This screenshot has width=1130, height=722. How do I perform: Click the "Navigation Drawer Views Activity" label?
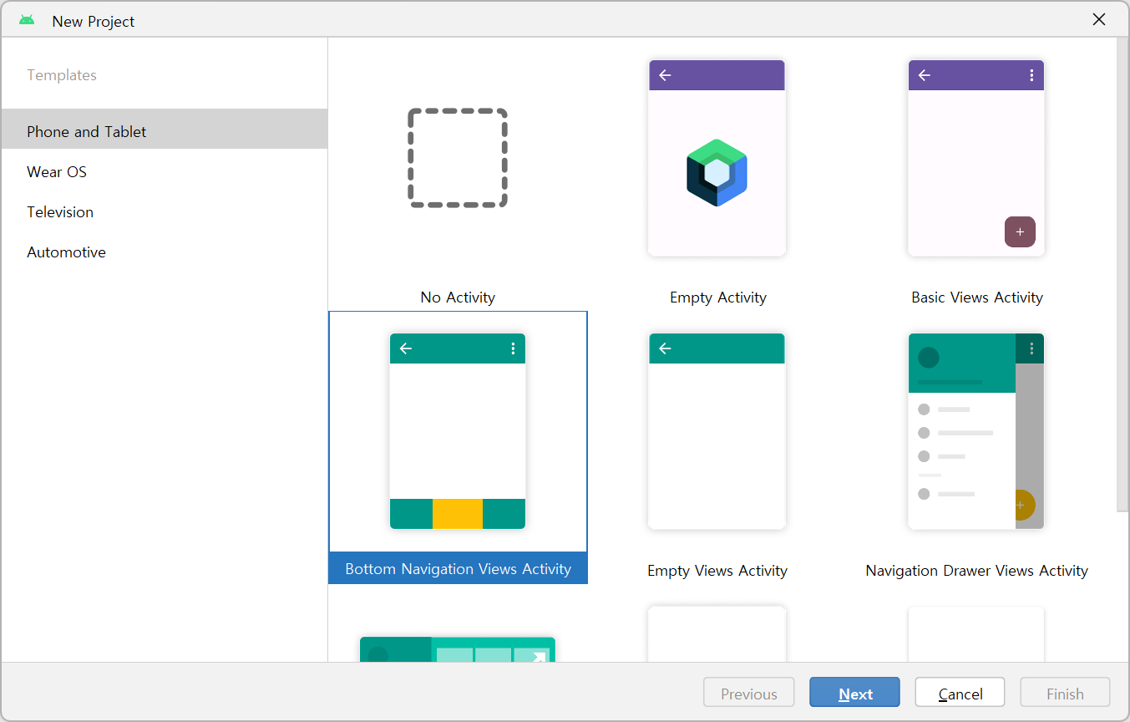[x=977, y=571]
